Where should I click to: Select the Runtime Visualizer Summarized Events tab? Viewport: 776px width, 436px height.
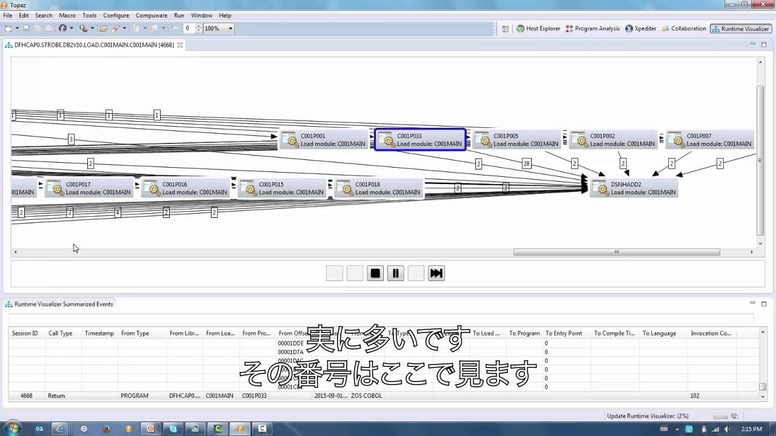coord(59,304)
